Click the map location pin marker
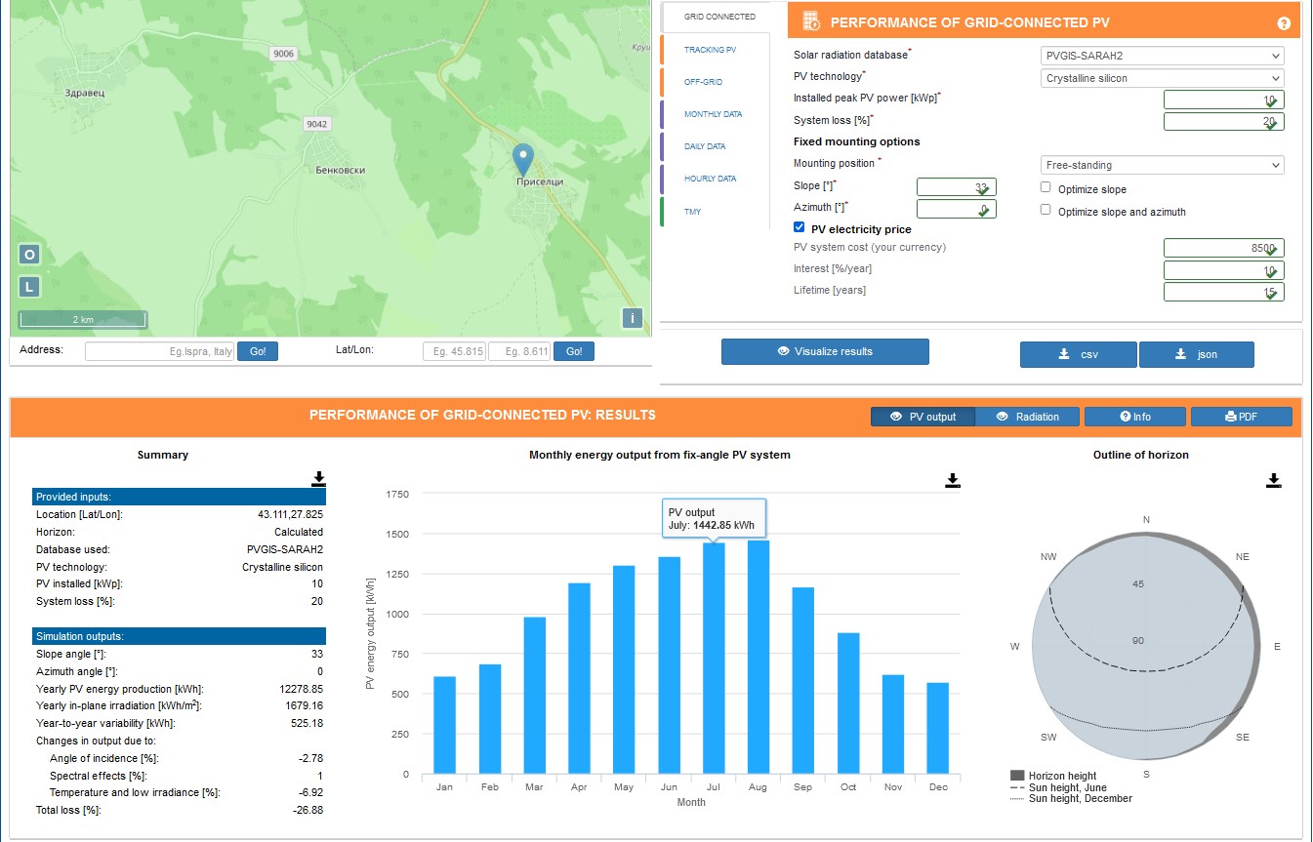Screen dimensions: 1313x842 coord(523,158)
